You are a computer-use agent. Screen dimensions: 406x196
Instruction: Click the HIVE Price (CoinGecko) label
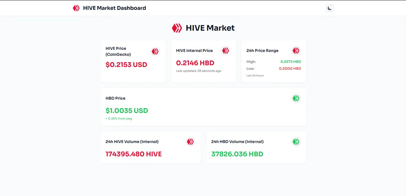coord(118,51)
